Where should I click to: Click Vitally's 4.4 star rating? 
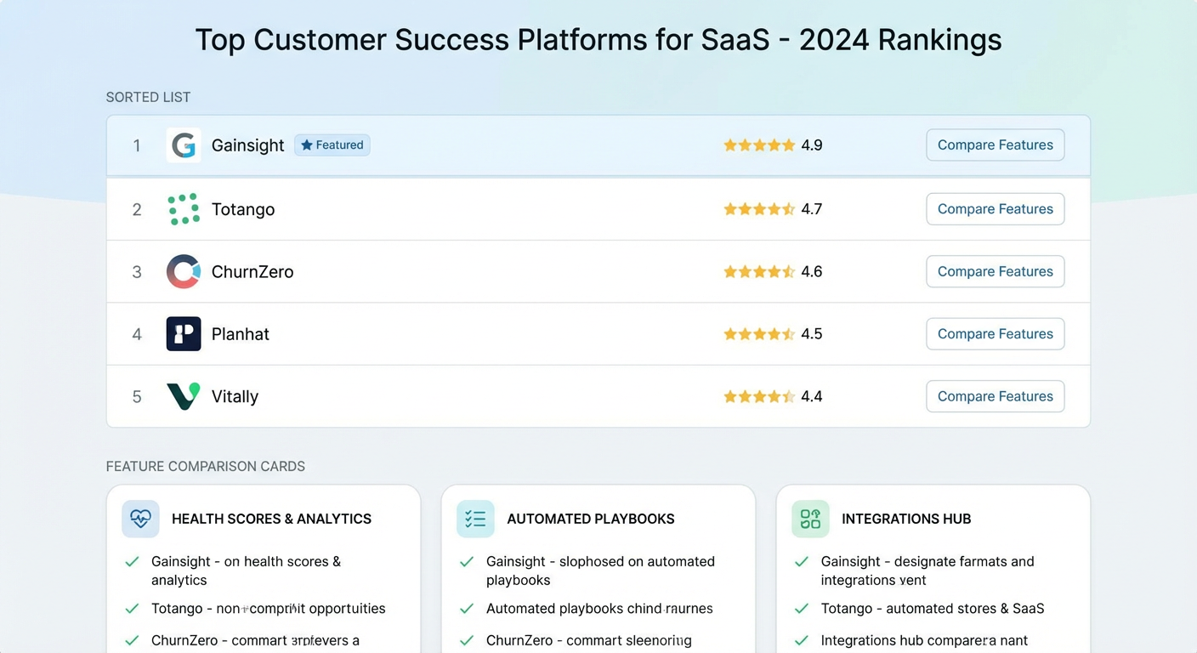[772, 396]
